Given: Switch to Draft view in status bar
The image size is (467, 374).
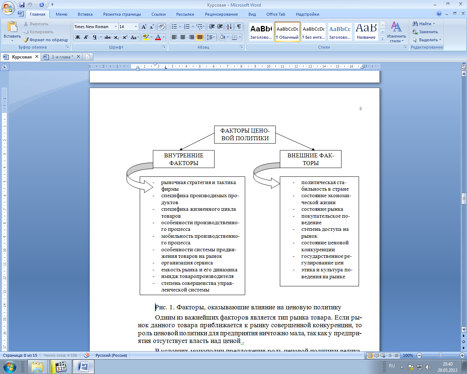Looking at the screenshot, I should pyautogui.click(x=396, y=355).
